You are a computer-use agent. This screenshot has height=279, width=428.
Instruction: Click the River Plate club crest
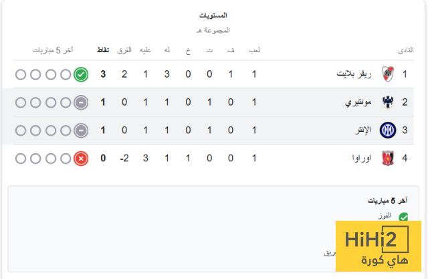point(387,74)
